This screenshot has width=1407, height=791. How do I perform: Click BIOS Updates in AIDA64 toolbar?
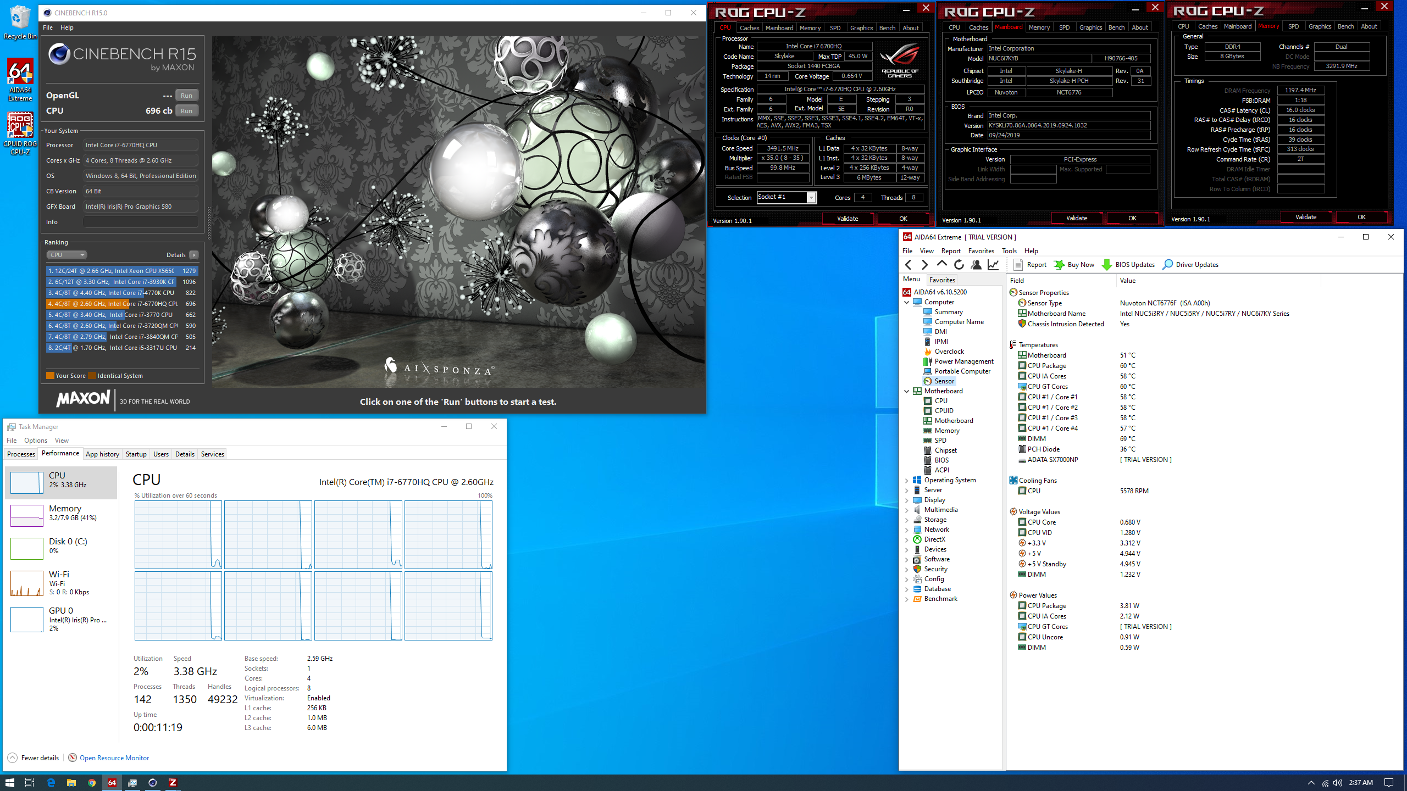(x=1128, y=265)
